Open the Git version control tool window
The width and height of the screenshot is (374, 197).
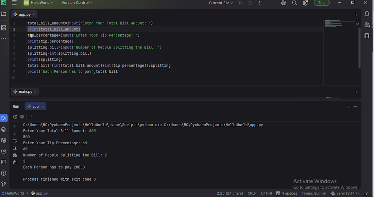point(4,184)
